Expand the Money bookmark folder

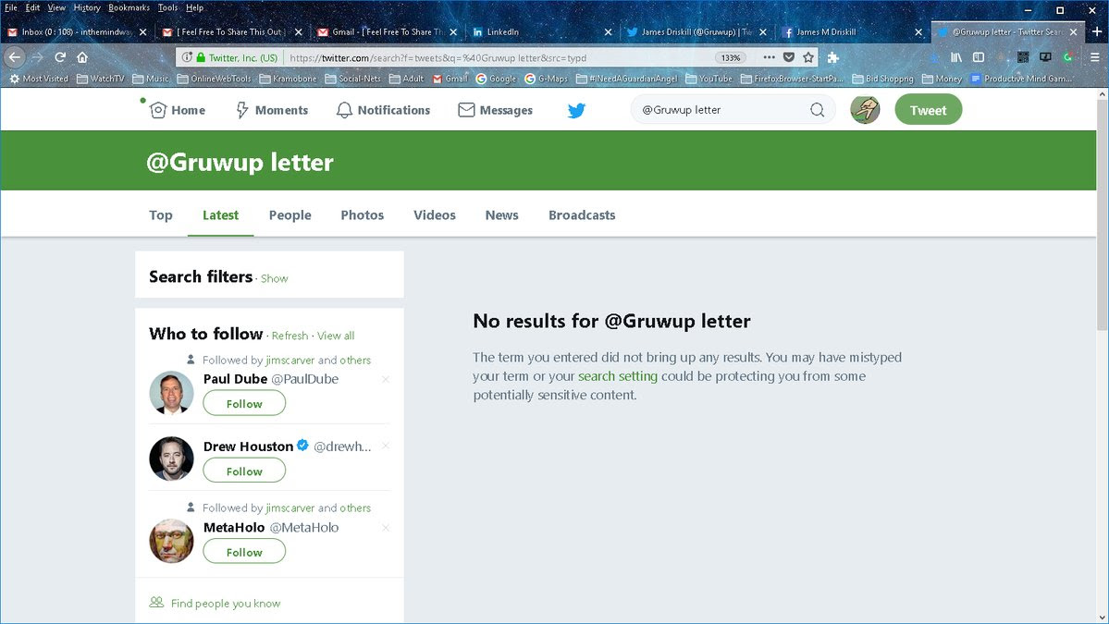943,79
